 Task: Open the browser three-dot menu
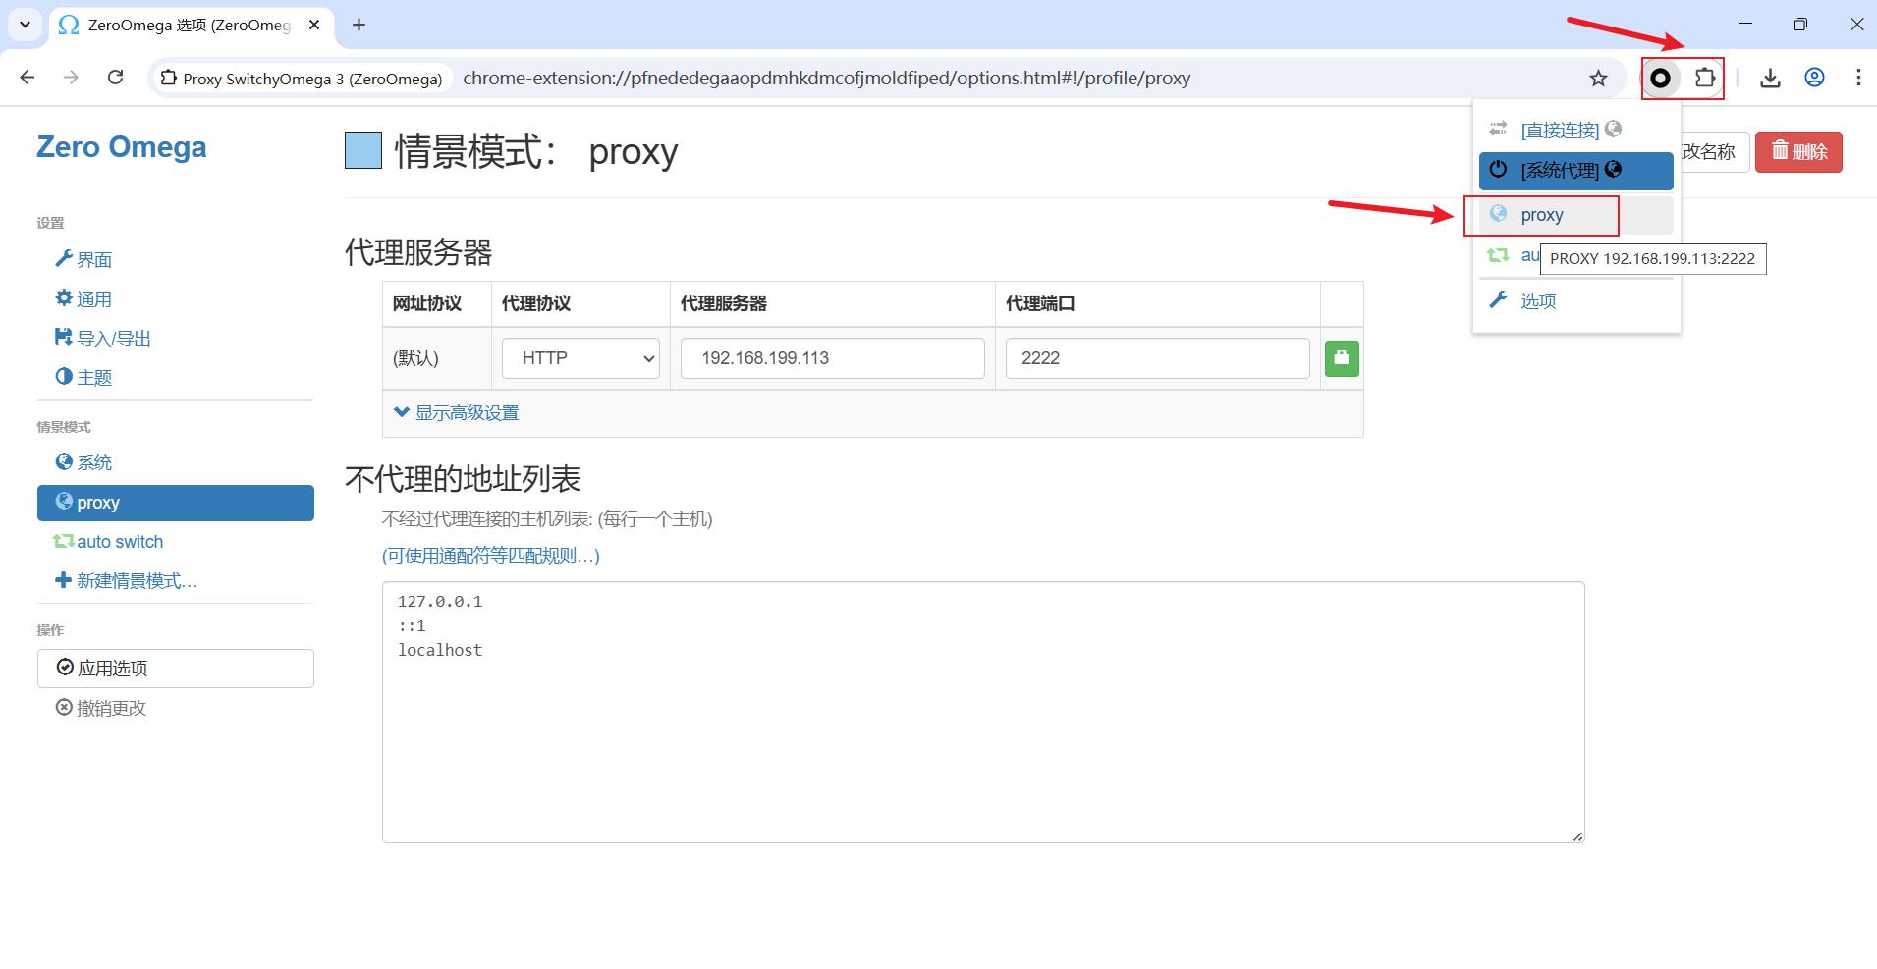pyautogui.click(x=1858, y=78)
